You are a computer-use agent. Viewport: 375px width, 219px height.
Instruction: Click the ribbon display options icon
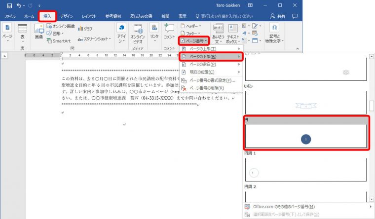(250, 5)
